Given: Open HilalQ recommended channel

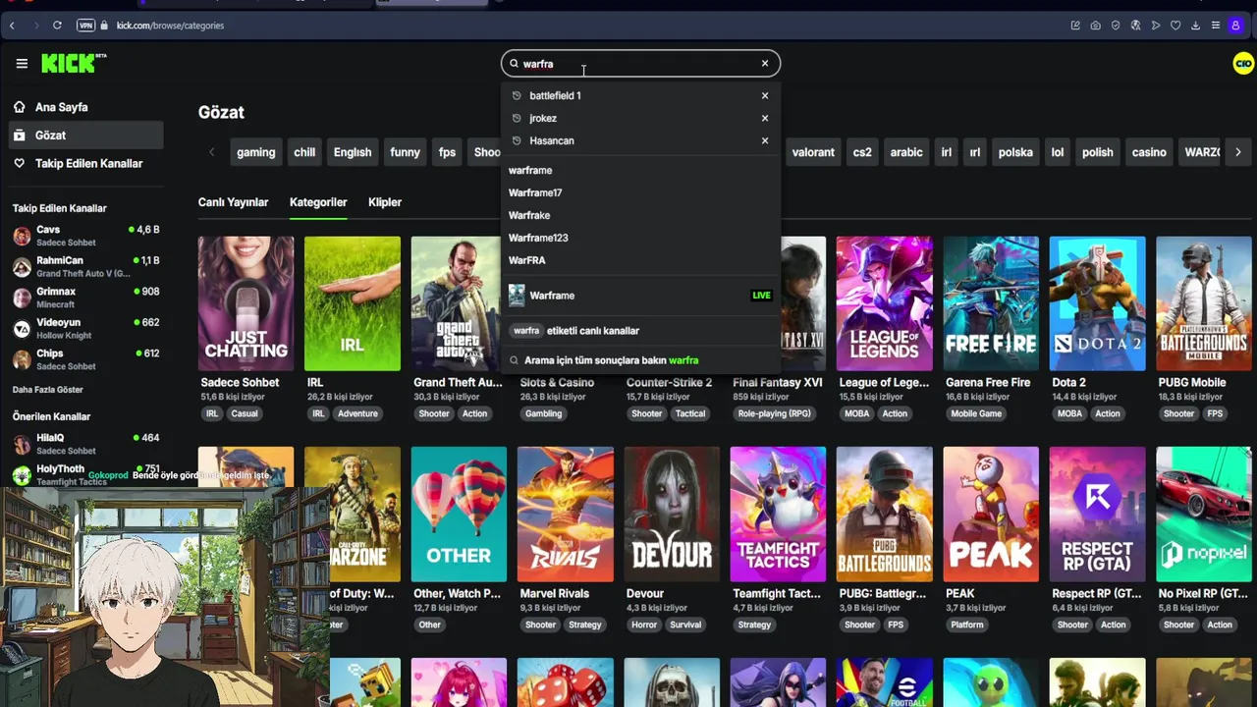Looking at the screenshot, I should 85,444.
